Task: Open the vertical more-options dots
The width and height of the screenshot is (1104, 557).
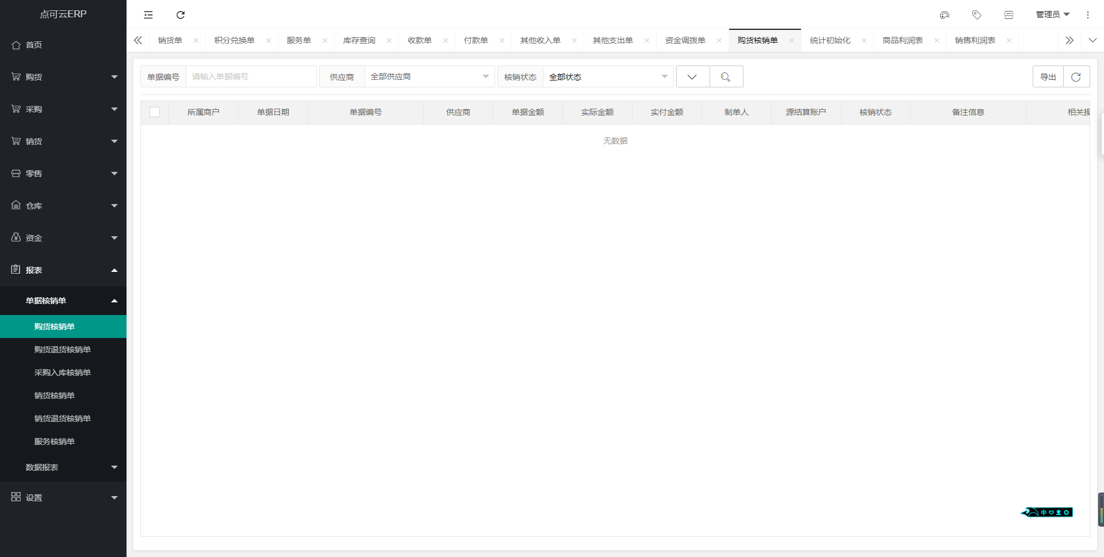Action: [1088, 15]
